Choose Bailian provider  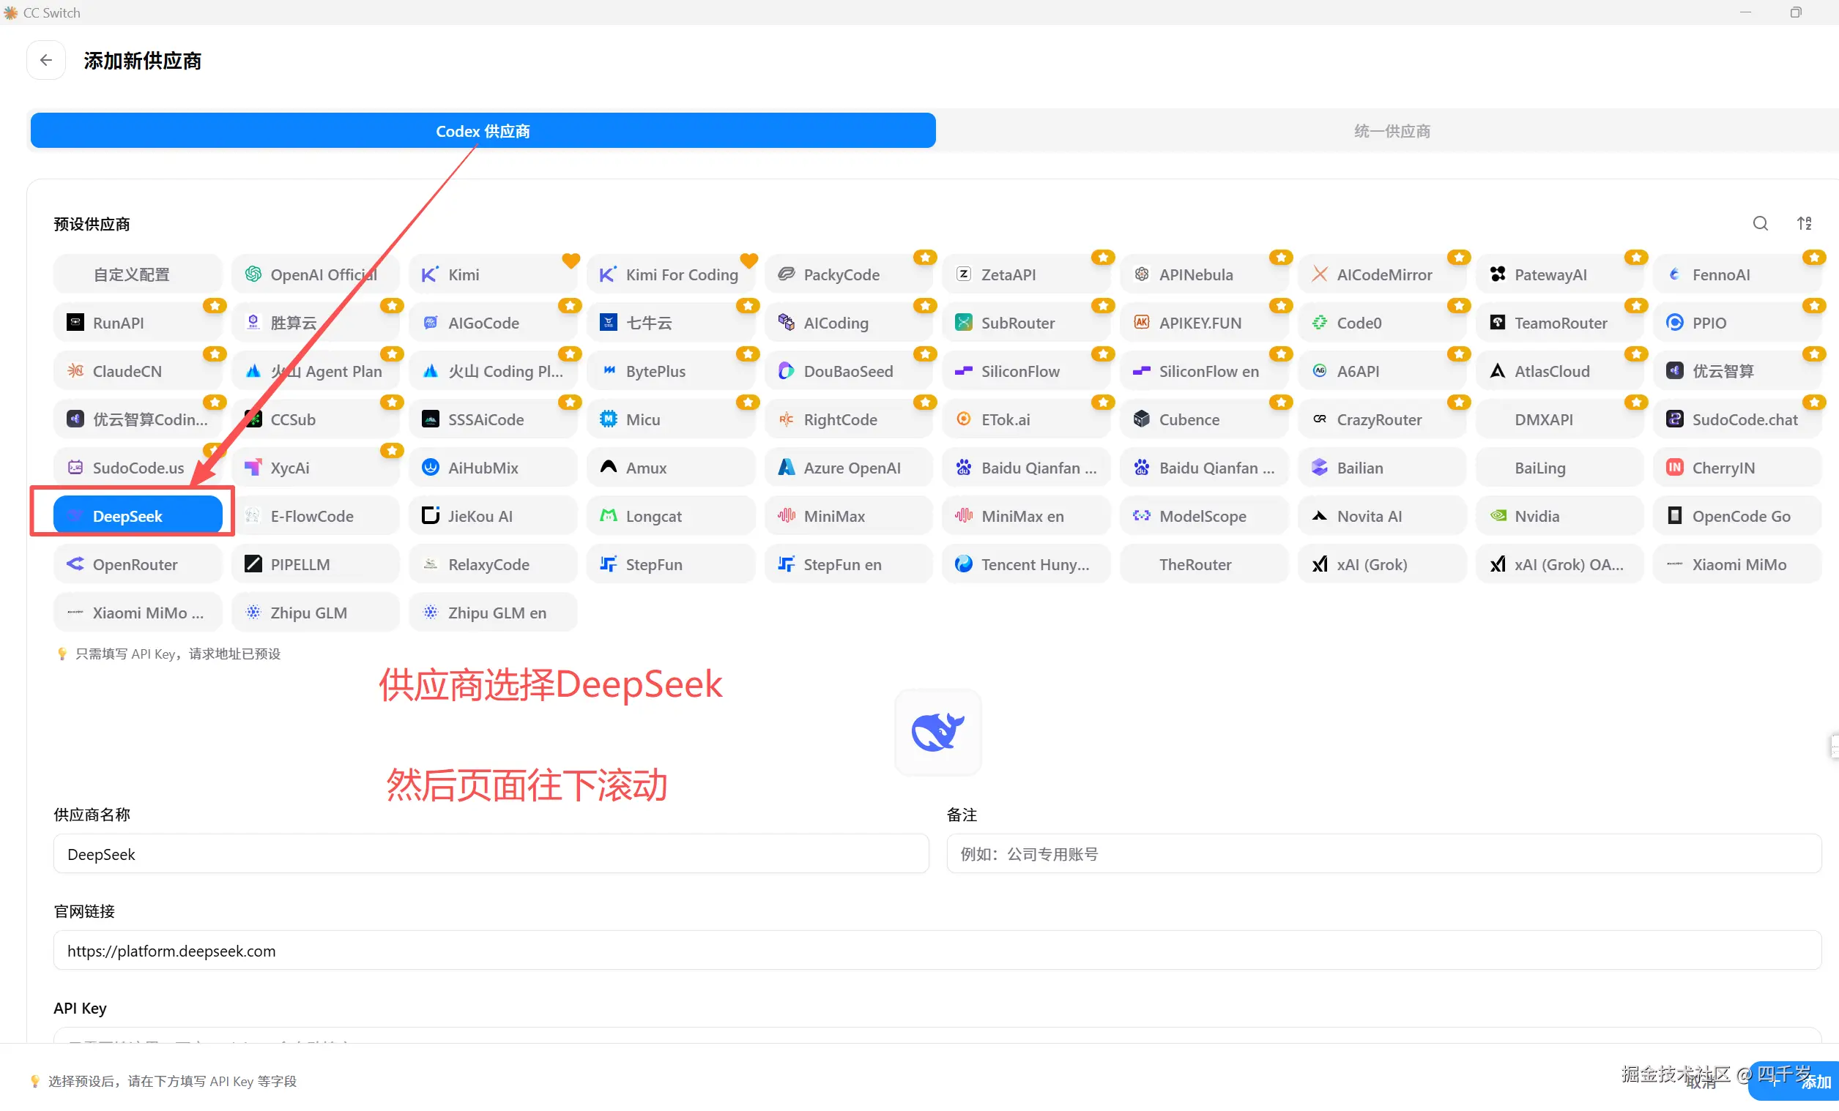1381,468
